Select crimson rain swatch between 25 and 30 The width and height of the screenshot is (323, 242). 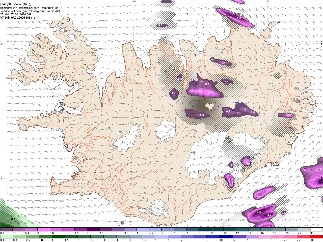pos(303,237)
